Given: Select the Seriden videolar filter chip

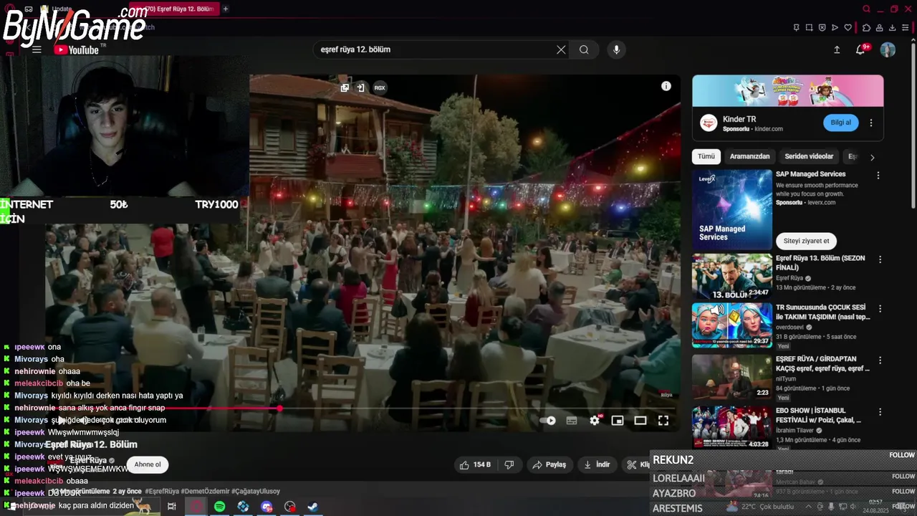Looking at the screenshot, I should [809, 156].
